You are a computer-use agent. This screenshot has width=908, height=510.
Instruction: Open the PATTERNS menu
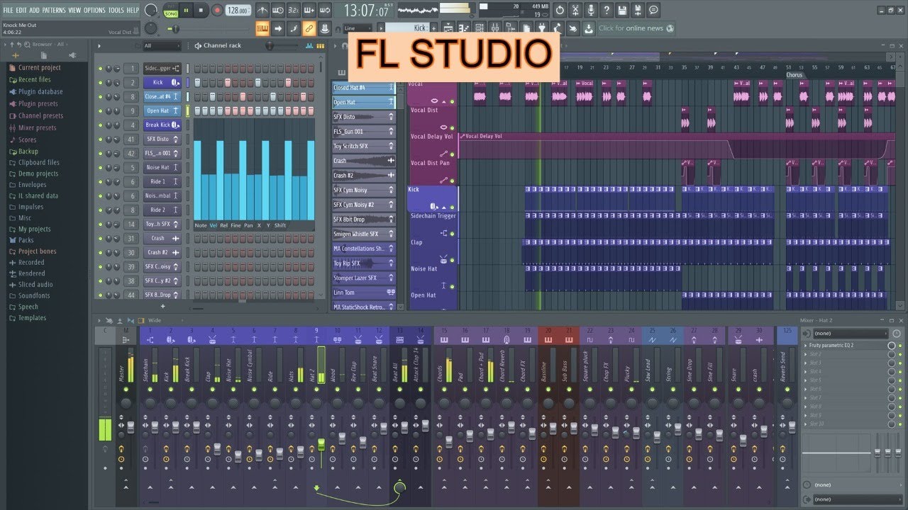point(54,10)
